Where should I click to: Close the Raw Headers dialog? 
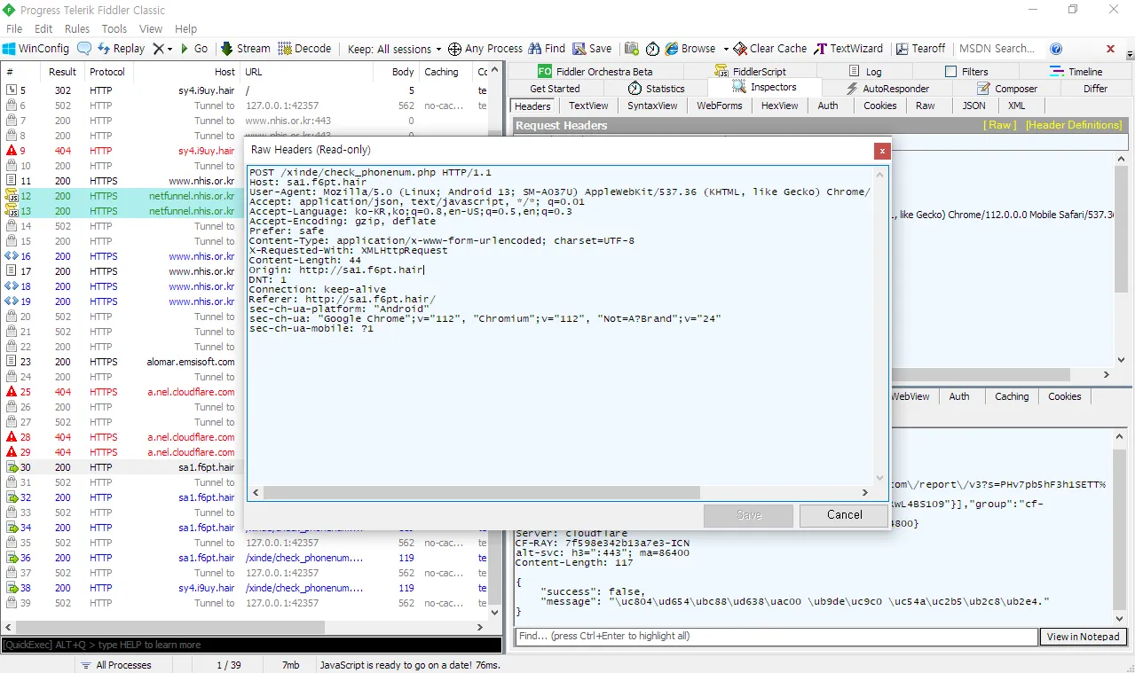click(881, 151)
